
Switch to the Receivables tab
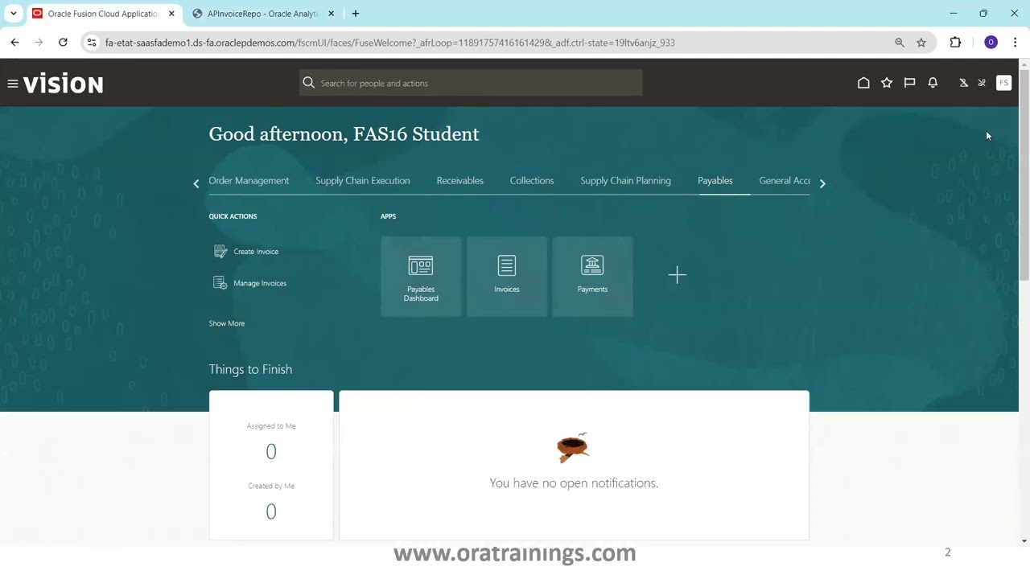coord(460,181)
